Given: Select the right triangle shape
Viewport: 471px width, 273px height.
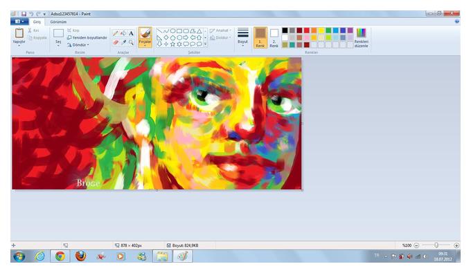Looking at the screenshot, I should coord(159,37).
